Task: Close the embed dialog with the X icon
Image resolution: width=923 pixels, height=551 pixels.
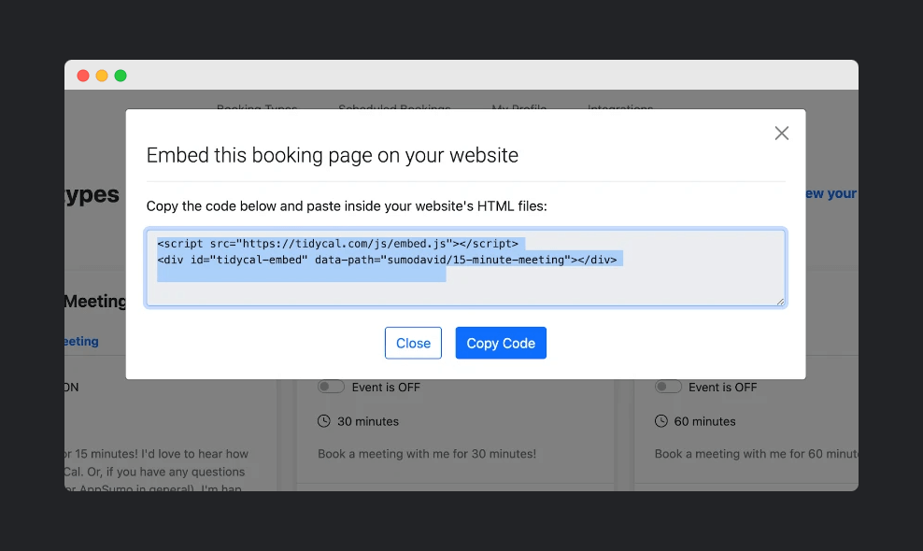Action: pyautogui.click(x=782, y=133)
